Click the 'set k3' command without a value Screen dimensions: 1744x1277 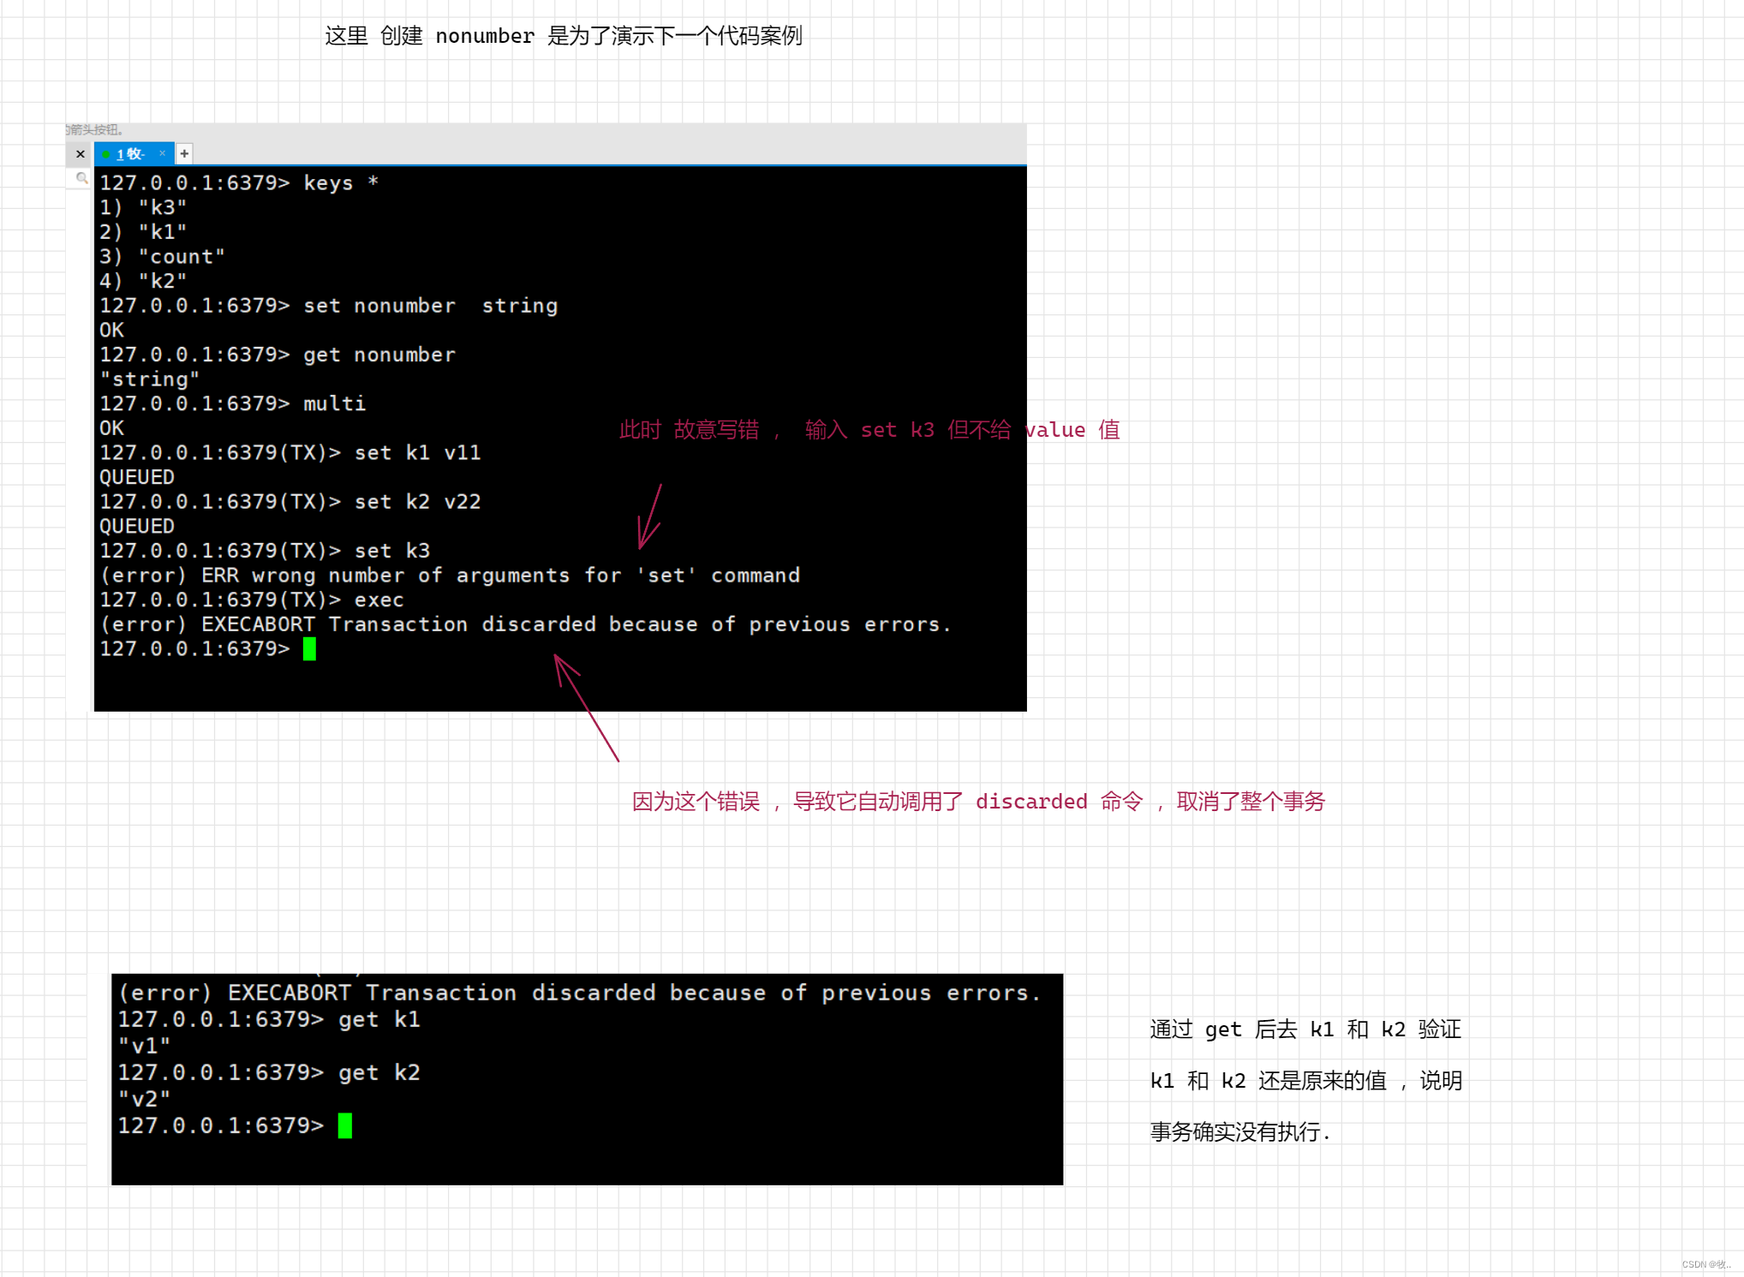coord(265,551)
